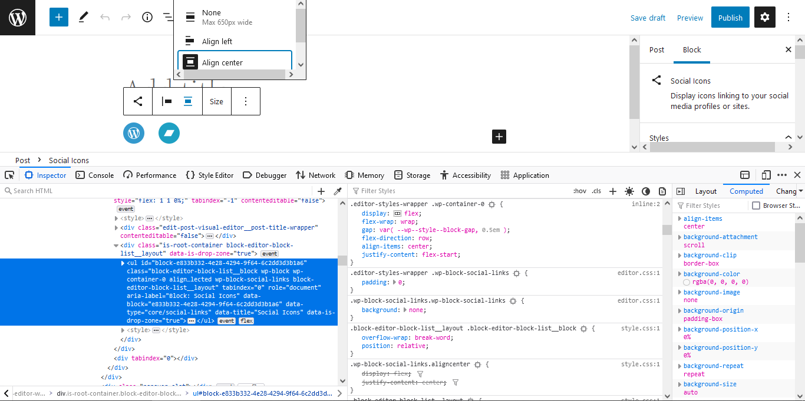
Task: Click Responsive Design Mode icon
Action: pyautogui.click(x=766, y=175)
